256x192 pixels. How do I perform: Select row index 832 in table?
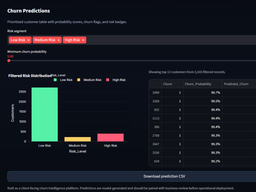(x=155, y=110)
